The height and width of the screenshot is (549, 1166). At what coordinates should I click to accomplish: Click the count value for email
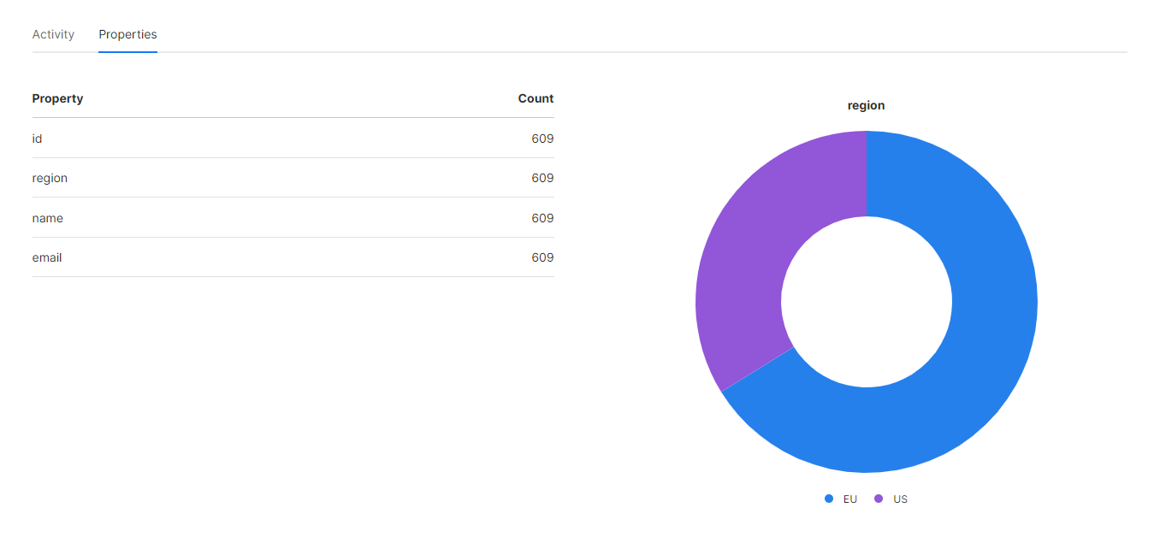pos(542,257)
